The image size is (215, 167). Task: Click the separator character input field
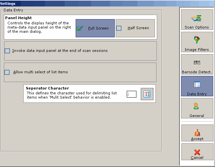point(131,94)
